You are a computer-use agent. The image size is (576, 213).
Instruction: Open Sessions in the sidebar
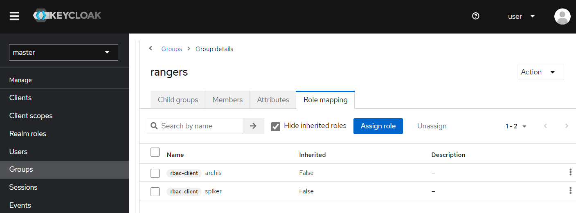pos(64,187)
